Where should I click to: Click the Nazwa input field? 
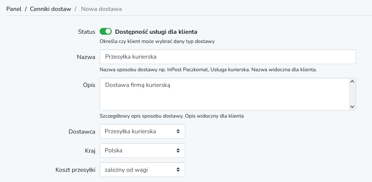click(x=228, y=57)
